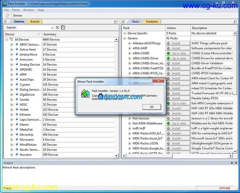Screen dimensions: 240x193
Task: Switch to the Boards tab
Action: pos(35,22)
